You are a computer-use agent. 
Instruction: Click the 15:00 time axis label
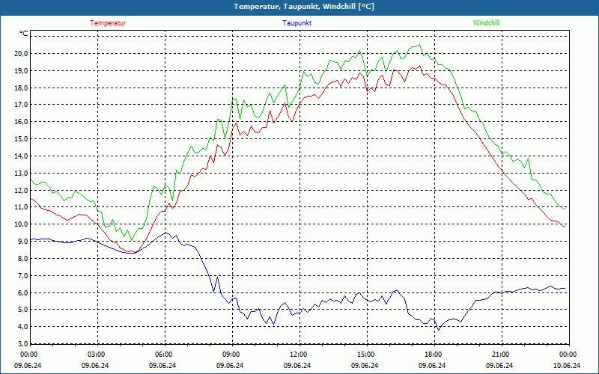(x=366, y=355)
